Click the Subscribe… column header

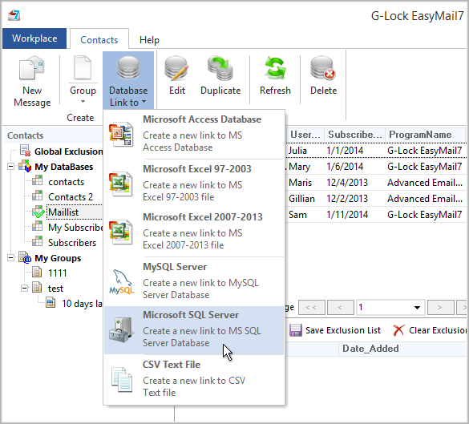point(355,135)
